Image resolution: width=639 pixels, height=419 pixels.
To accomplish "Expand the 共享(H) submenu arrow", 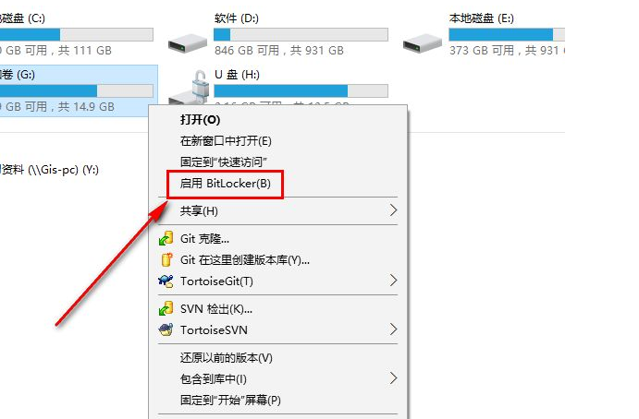I will click(393, 210).
